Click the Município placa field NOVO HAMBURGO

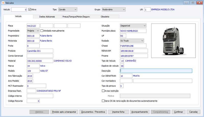133,31
